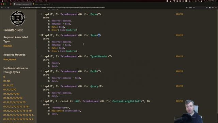Collapse the ContentLengthLimit impl block

click(x=41, y=101)
